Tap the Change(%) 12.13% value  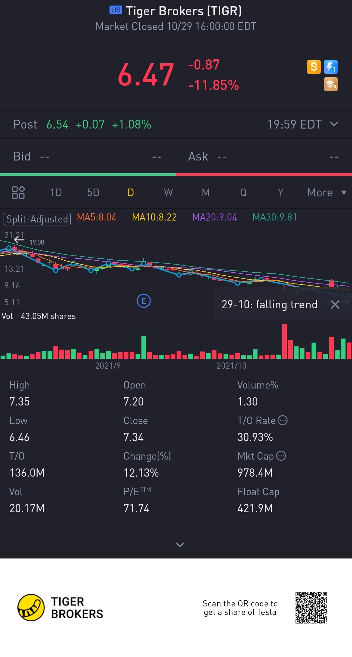click(x=141, y=473)
